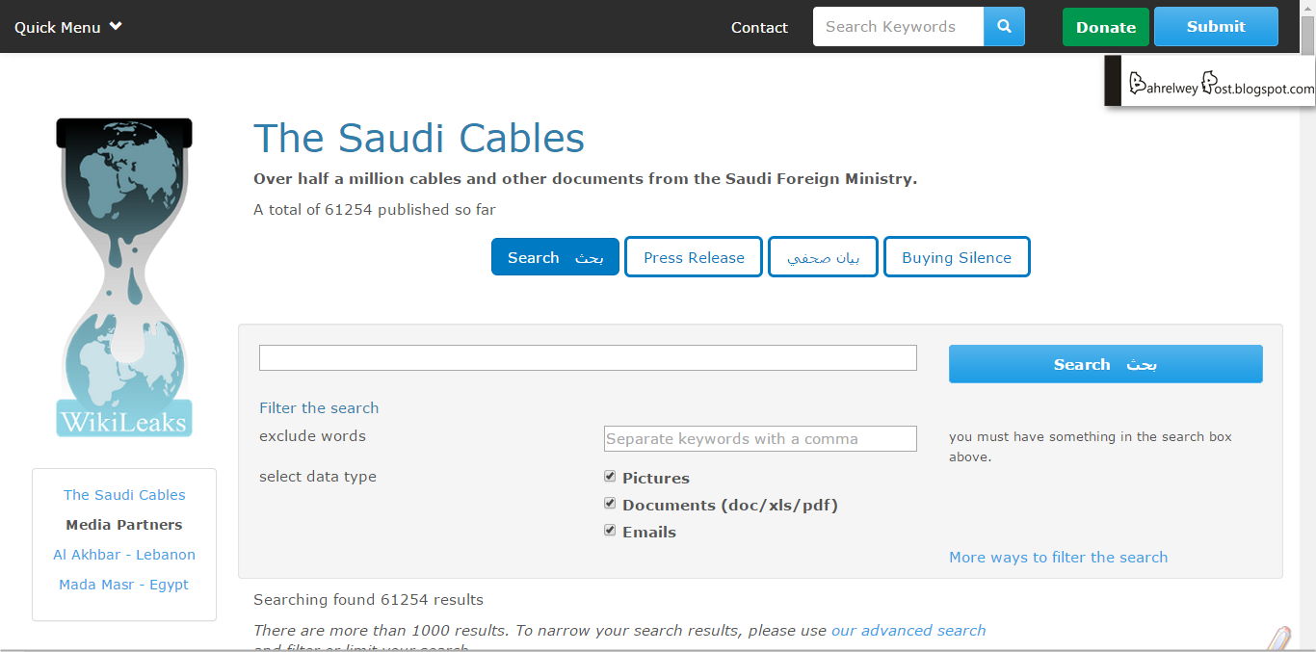Open the Arabic بيان صحفي tab

pyautogui.click(x=823, y=257)
